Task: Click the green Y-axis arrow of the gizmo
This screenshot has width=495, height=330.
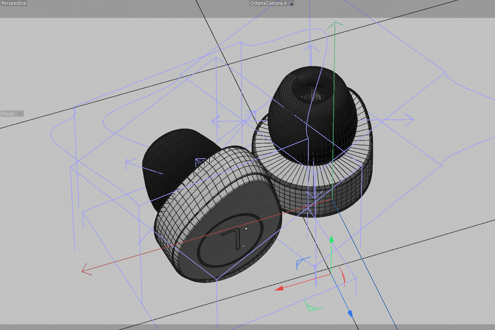Action: pos(332,240)
